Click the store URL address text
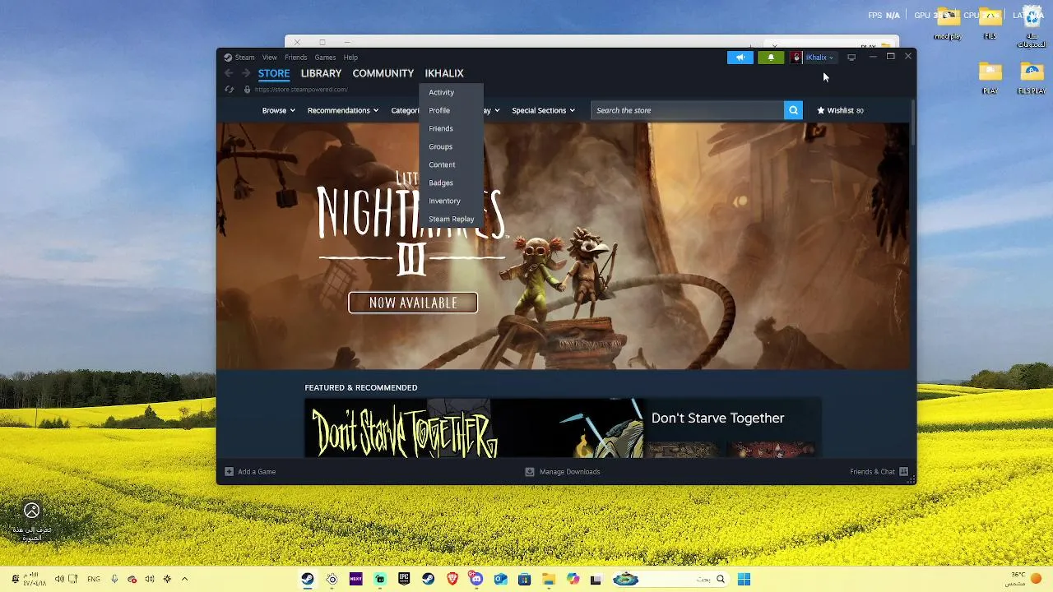The image size is (1053, 592). click(x=301, y=90)
